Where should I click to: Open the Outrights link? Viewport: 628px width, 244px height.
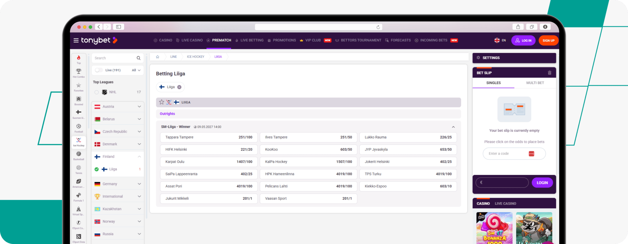[x=167, y=114]
